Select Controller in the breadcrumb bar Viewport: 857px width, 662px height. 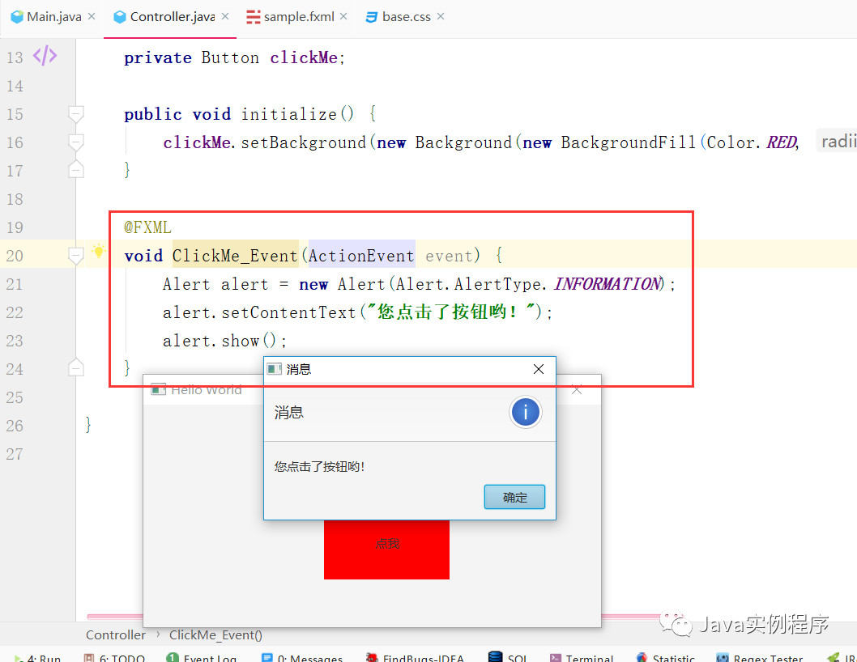115,634
